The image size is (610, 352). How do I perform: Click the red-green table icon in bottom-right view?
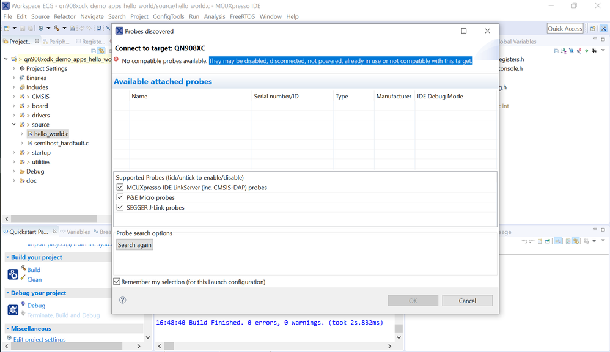(x=568, y=241)
